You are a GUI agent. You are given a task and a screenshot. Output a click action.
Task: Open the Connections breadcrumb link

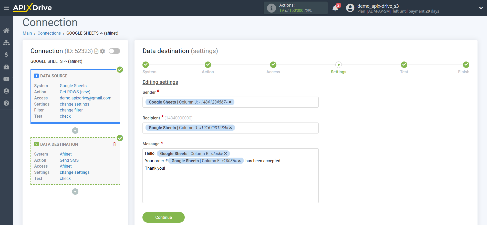point(49,33)
